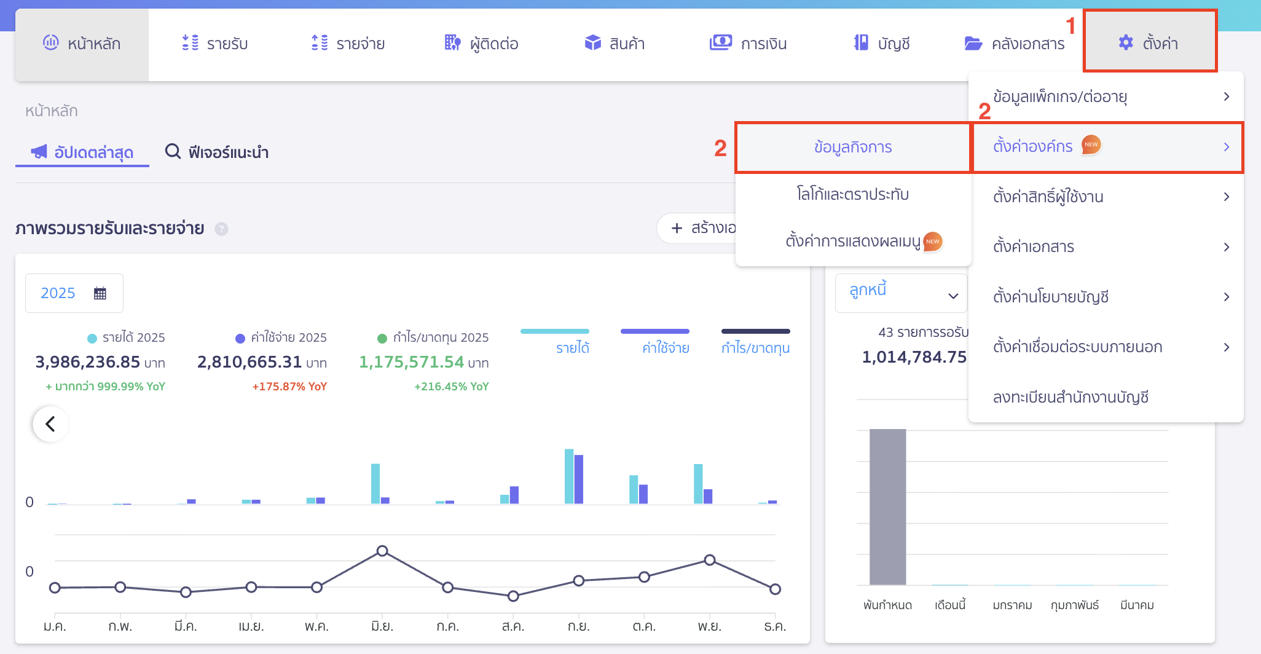Click the รายจ่าย expense list icon
Image resolution: width=1261 pixels, height=654 pixels.
[x=320, y=43]
